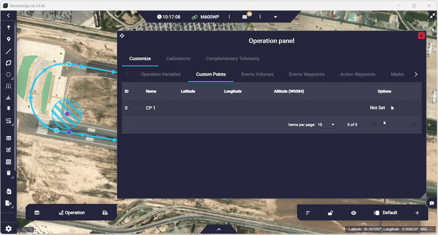The width and height of the screenshot is (438, 235).
Task: Expand the bottom center chevron panel
Action: tap(218, 230)
